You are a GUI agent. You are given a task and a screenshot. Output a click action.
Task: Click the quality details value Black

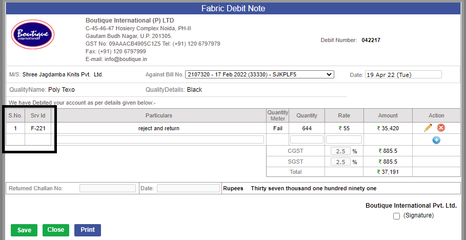195,90
